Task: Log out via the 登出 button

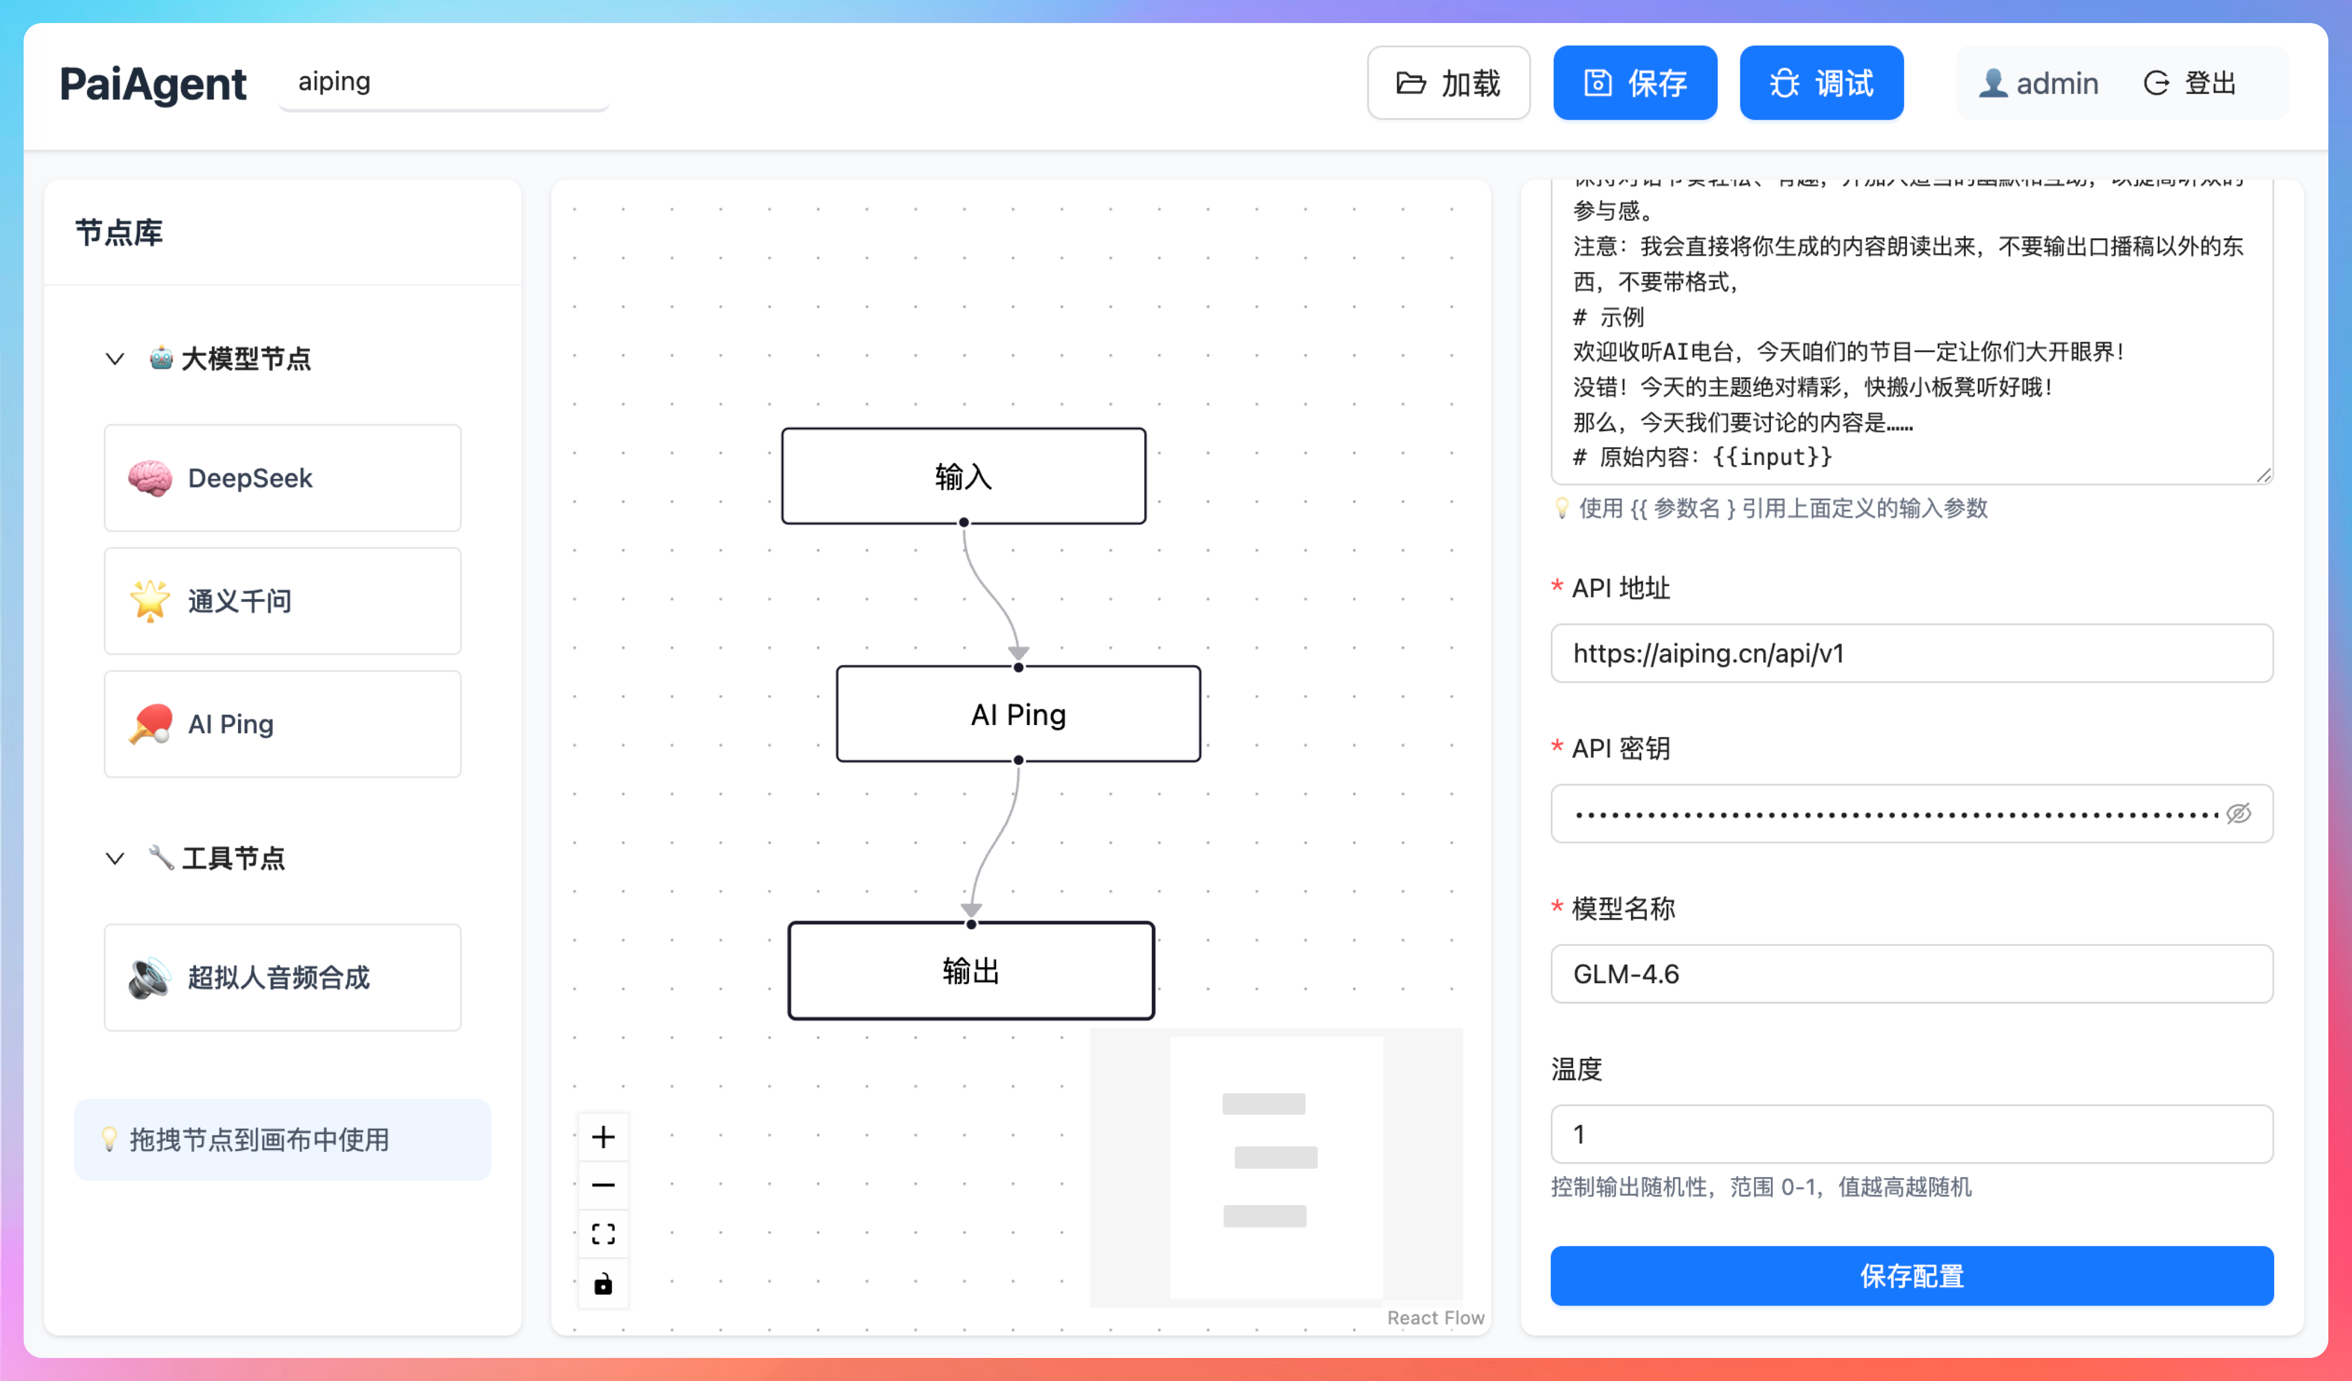Action: (x=2189, y=83)
